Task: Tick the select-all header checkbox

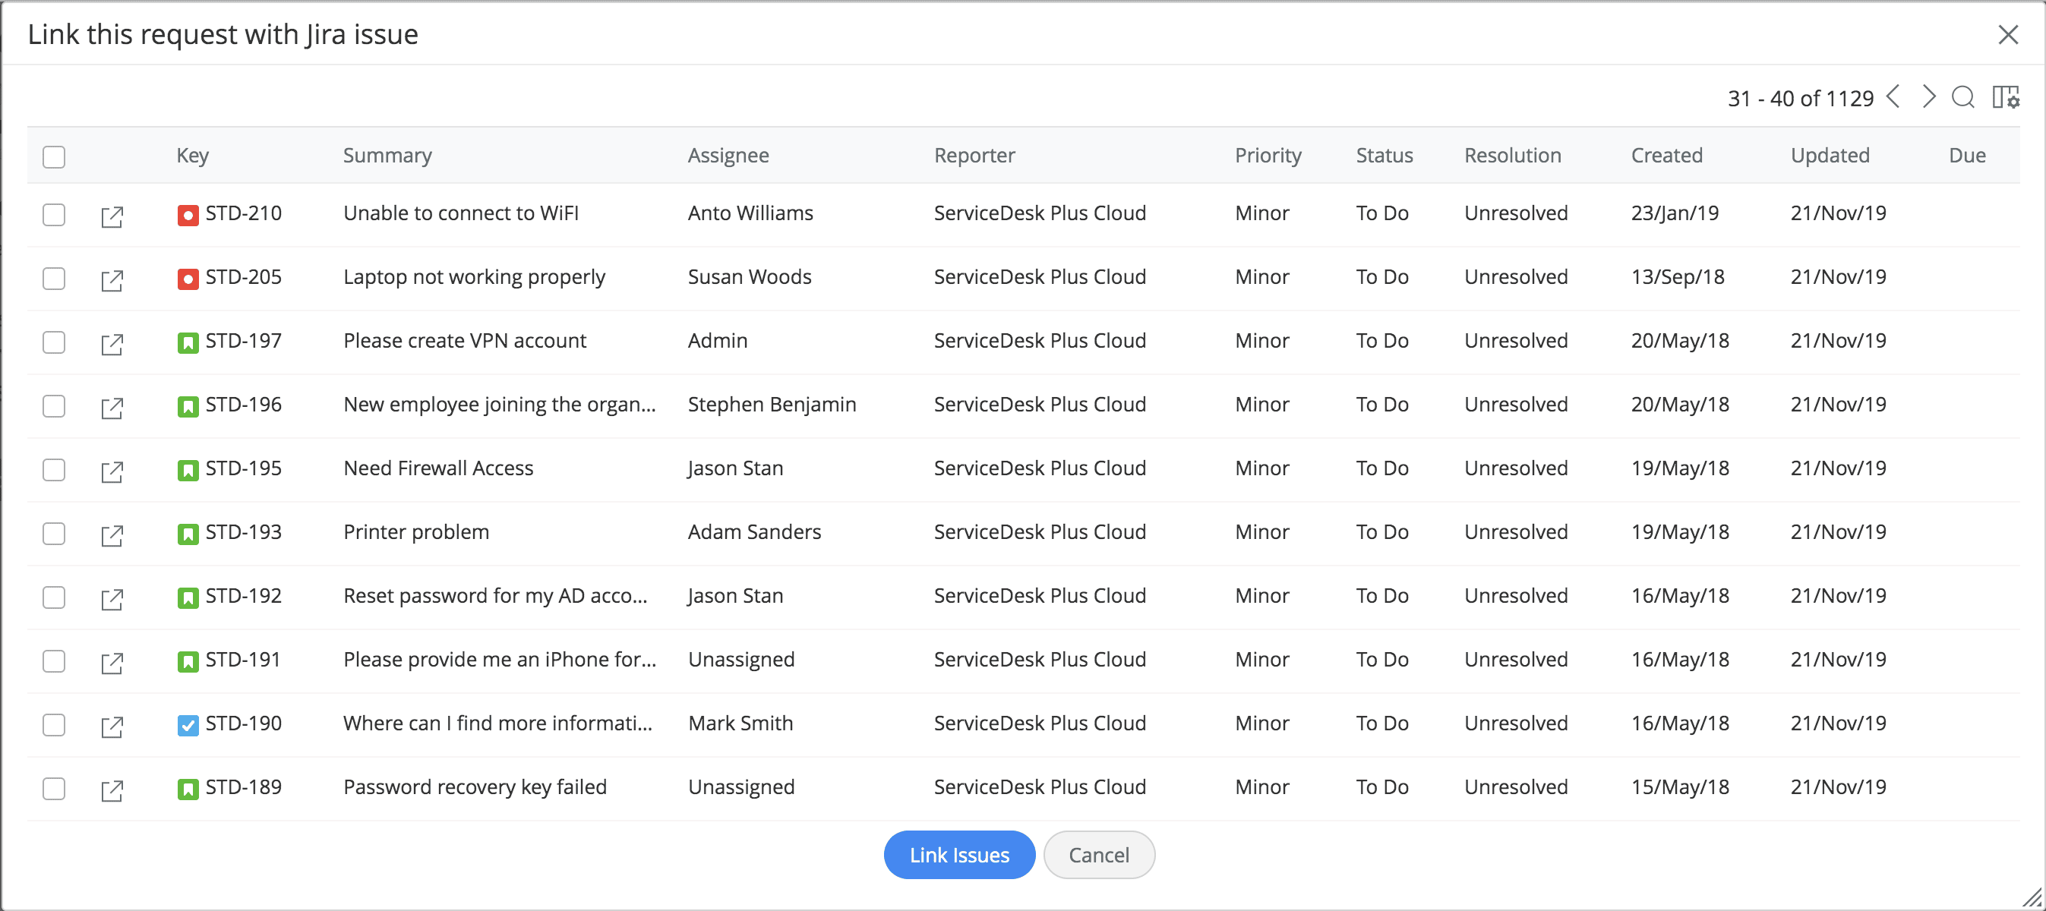Action: (54, 156)
